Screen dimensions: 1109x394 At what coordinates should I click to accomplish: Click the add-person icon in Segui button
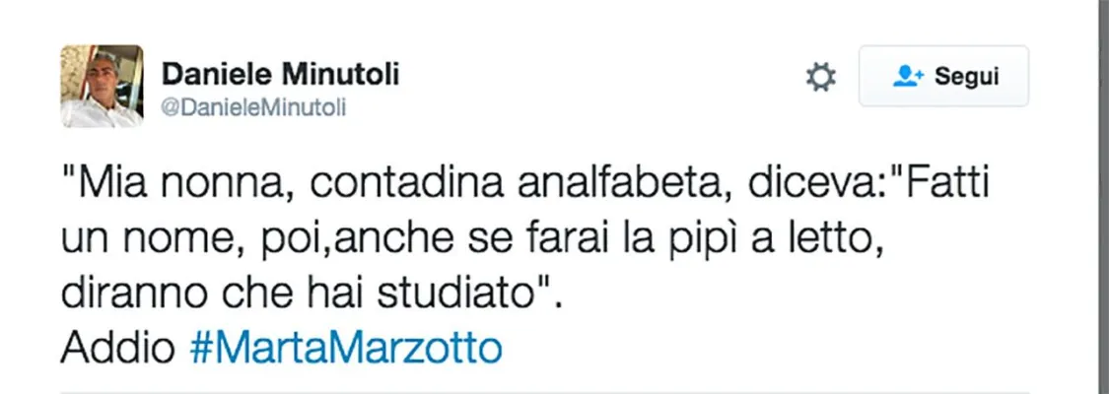[x=908, y=76]
